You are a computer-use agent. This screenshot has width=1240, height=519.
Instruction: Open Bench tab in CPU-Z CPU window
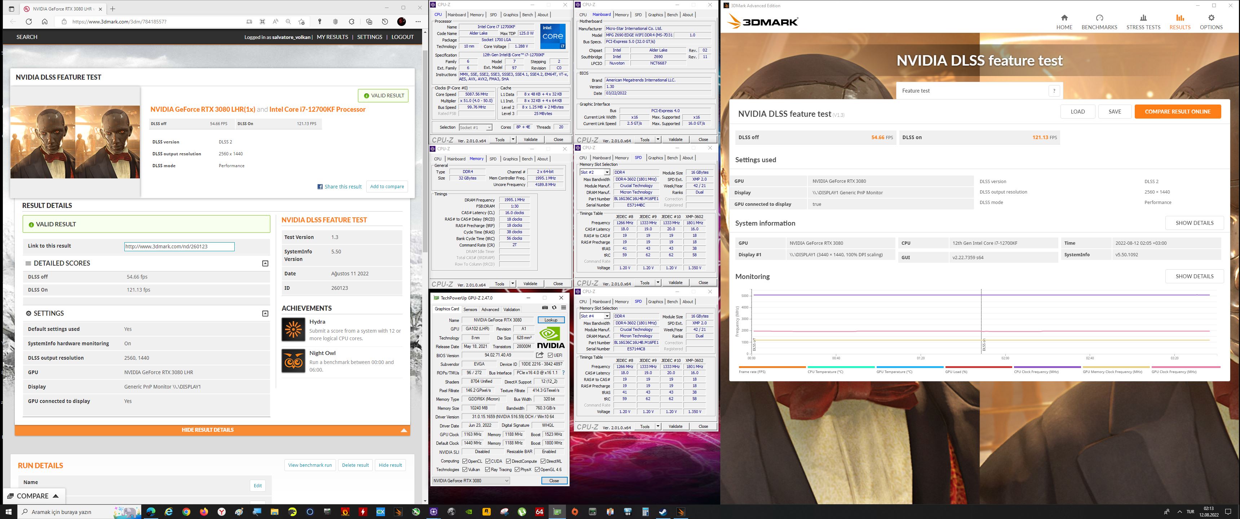[x=528, y=14]
